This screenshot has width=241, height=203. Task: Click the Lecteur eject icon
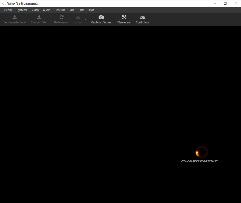click(x=78, y=17)
